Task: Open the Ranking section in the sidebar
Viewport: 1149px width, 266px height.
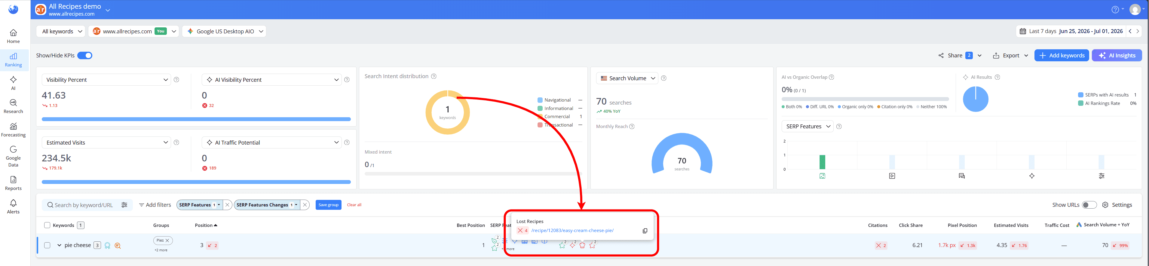Action: click(14, 60)
